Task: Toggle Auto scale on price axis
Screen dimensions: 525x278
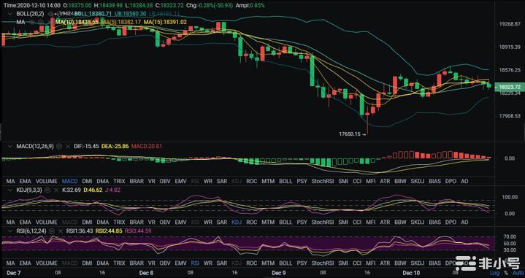Action: coord(518,274)
